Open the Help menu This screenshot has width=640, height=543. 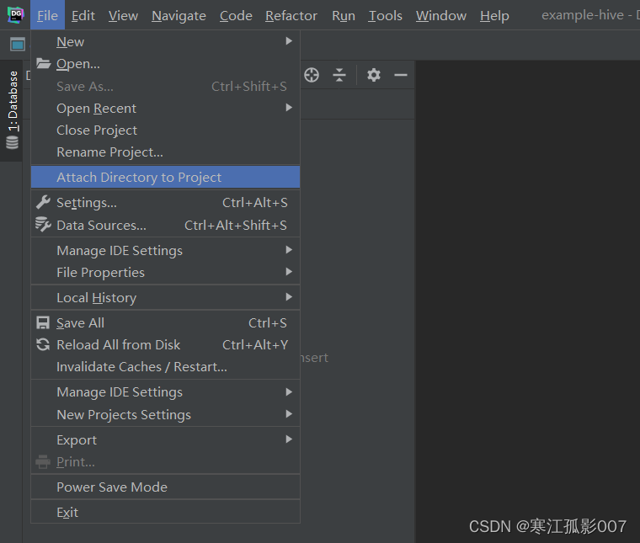[x=494, y=15]
